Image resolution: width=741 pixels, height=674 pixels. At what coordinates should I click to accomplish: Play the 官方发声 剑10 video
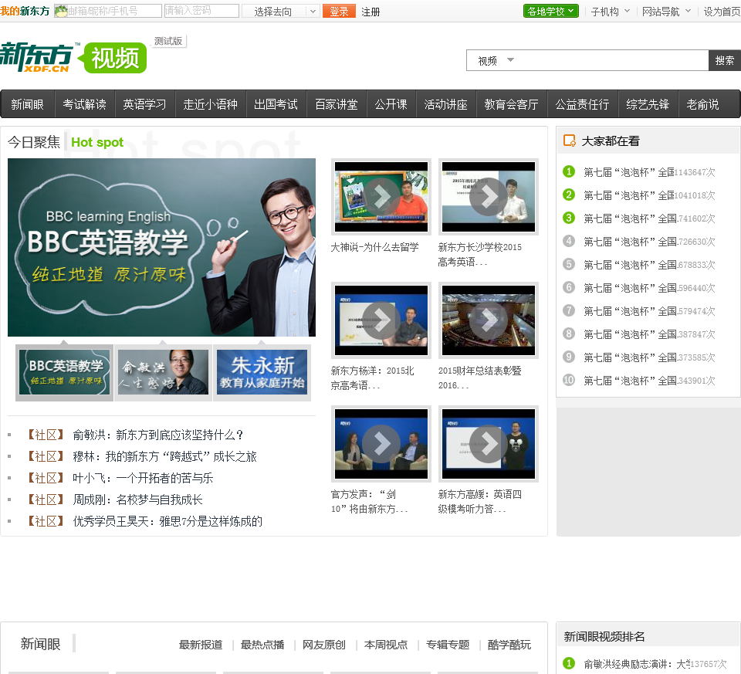tap(381, 444)
